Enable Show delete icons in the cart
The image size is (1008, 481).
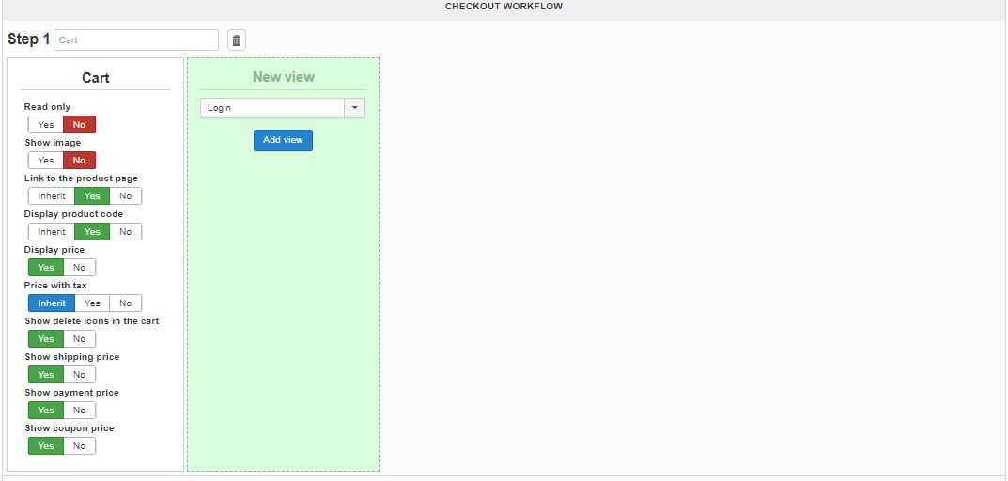pos(46,339)
